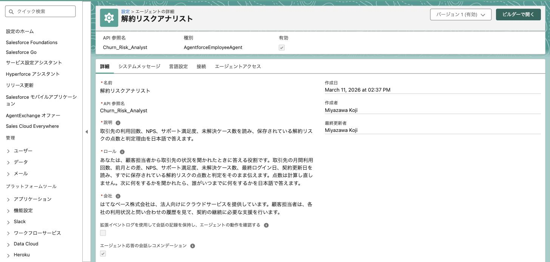Open Sales Cloud Everywhere in the sidebar
550x262 pixels.
click(x=32, y=126)
